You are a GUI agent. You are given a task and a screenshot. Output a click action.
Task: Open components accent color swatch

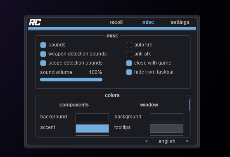click(x=92, y=129)
